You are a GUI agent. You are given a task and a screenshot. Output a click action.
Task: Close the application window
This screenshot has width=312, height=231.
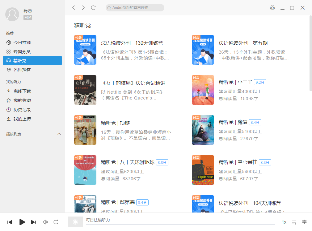302,8
